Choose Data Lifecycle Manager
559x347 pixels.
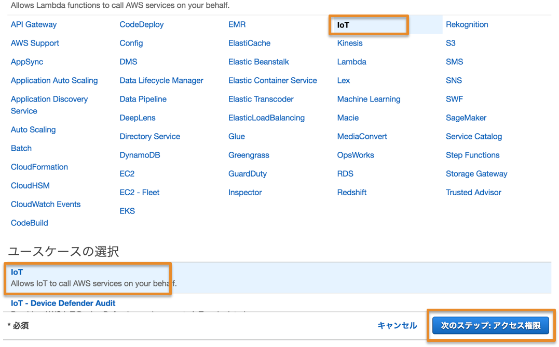coord(161,80)
